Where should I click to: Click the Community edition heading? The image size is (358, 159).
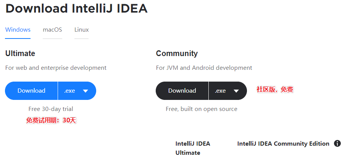click(177, 53)
